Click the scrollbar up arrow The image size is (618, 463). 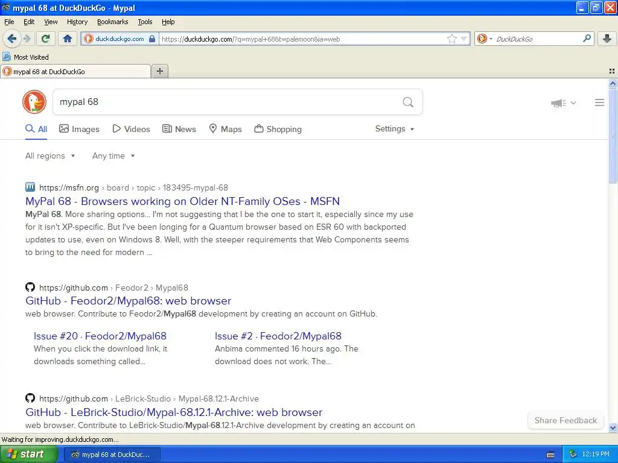point(613,83)
